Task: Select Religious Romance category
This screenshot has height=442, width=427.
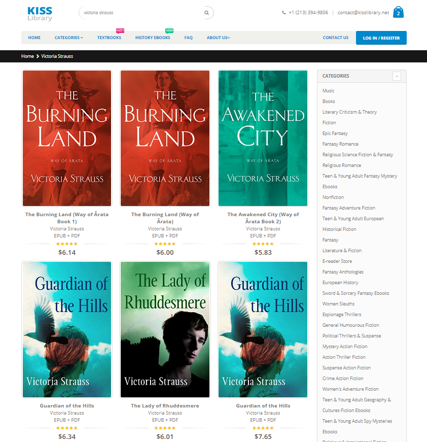Action: 342,165
